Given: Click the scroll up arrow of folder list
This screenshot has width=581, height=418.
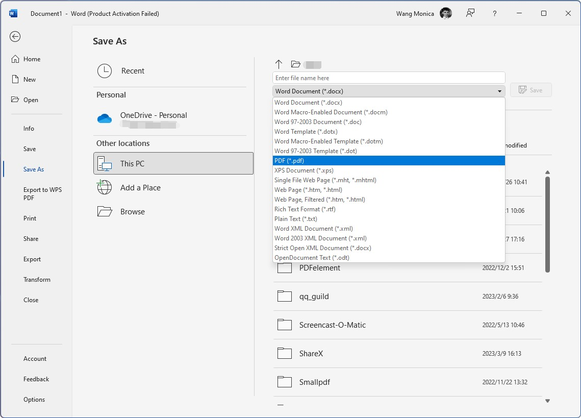Looking at the screenshot, I should pos(547,172).
